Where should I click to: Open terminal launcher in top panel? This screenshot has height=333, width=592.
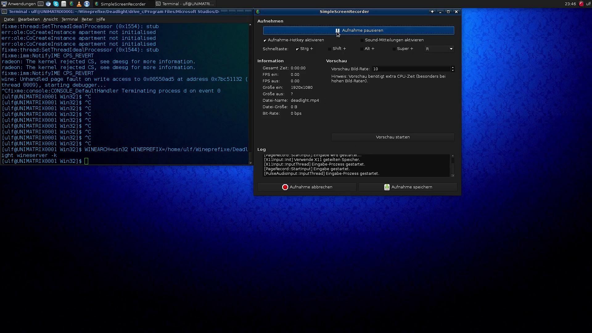point(40,4)
